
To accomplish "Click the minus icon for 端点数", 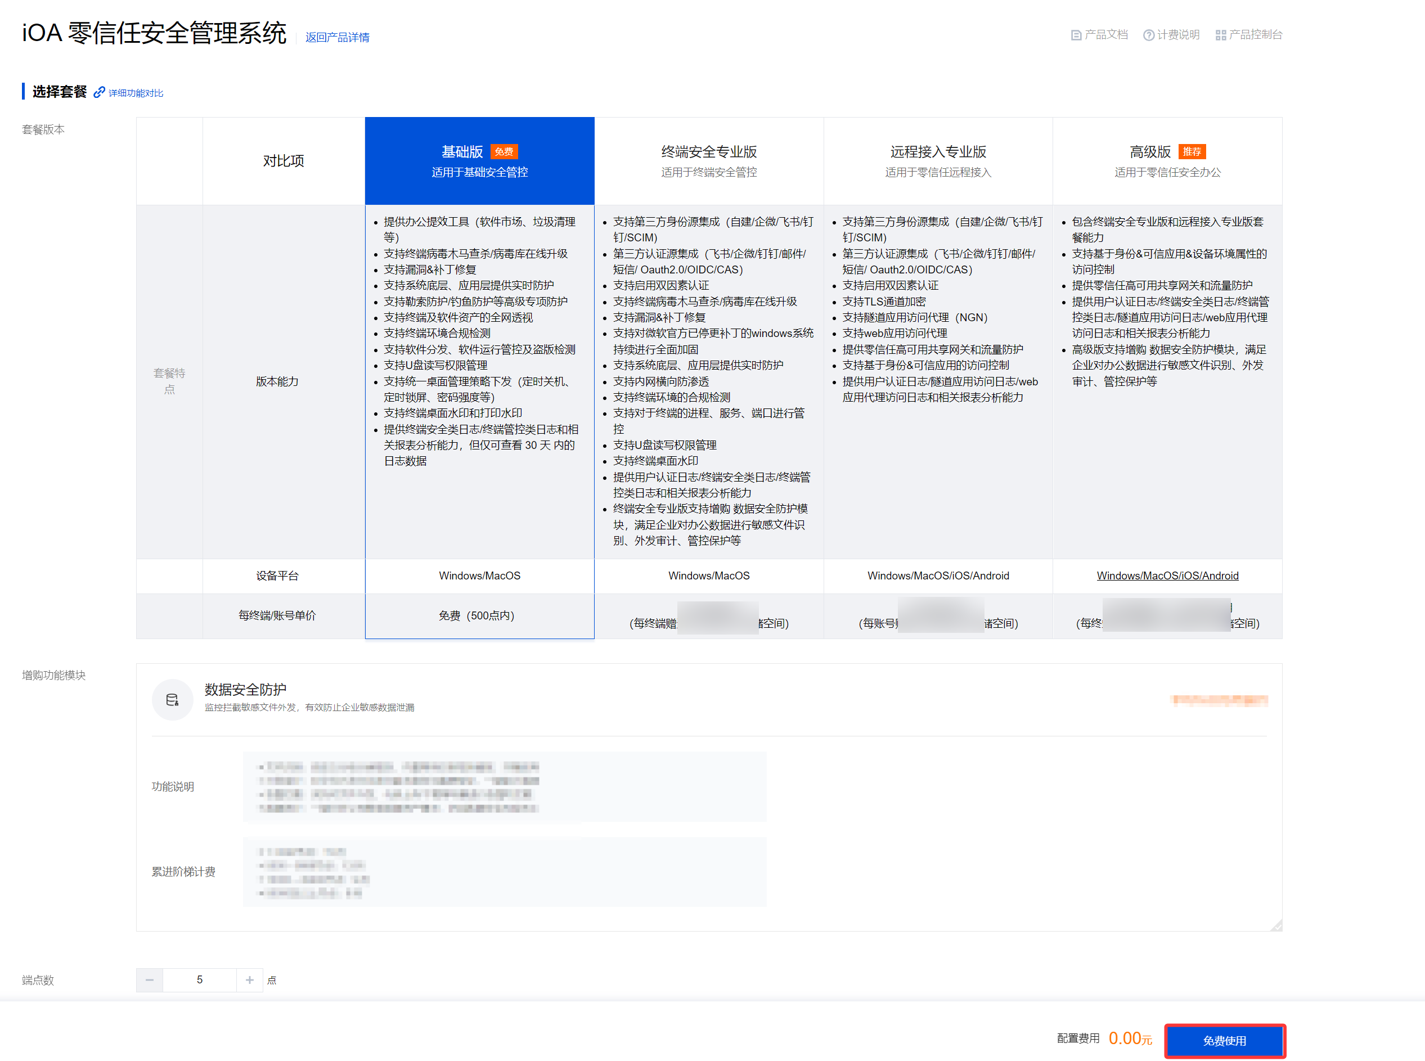I will 150,979.
